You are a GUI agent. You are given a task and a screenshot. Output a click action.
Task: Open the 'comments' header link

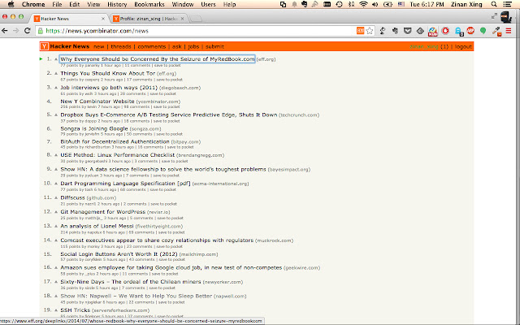click(152, 47)
